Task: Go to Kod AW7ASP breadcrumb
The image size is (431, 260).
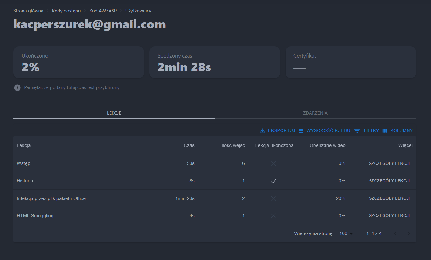Action: point(103,11)
